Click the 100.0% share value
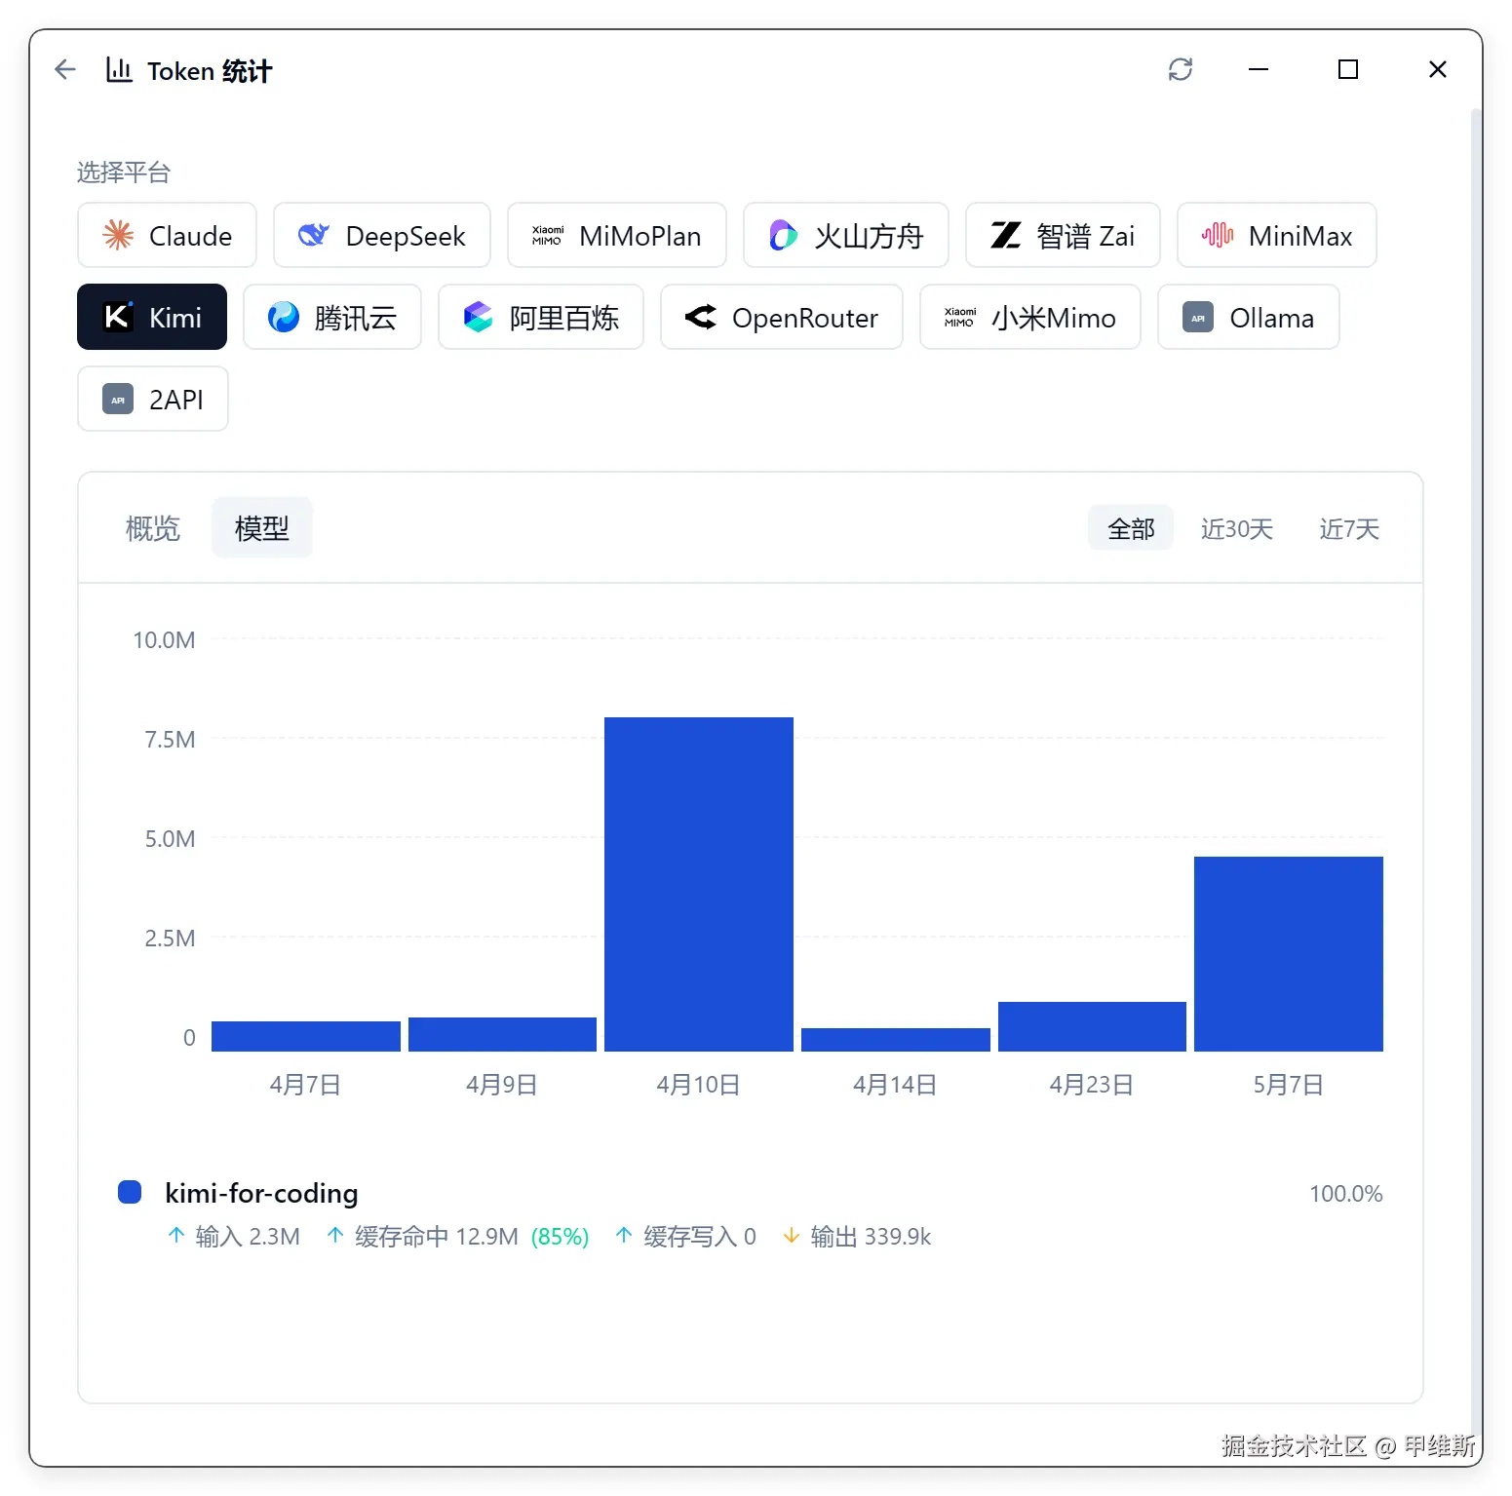The image size is (1512, 1496). tap(1345, 1193)
